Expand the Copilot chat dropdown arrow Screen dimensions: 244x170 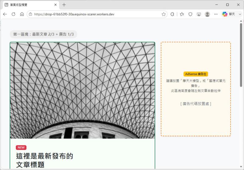(x=240, y=14)
